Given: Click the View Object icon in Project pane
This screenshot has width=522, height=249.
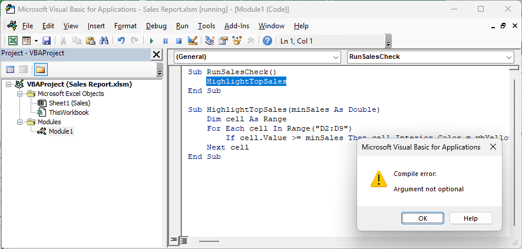Looking at the screenshot, I should (23, 69).
